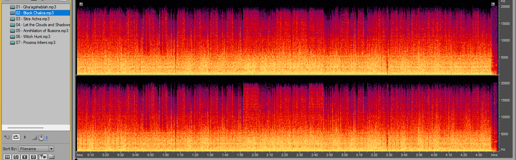Click left channel corner handle icon
The height and width of the screenshot is (160, 516).
point(81,4)
